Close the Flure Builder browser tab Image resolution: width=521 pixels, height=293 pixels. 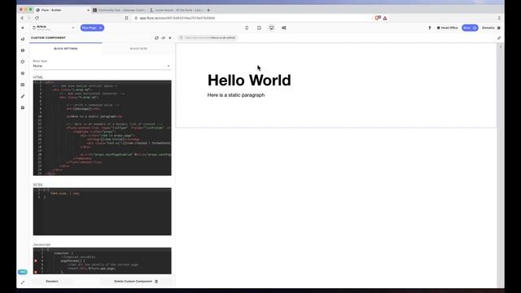pyautogui.click(x=88, y=10)
